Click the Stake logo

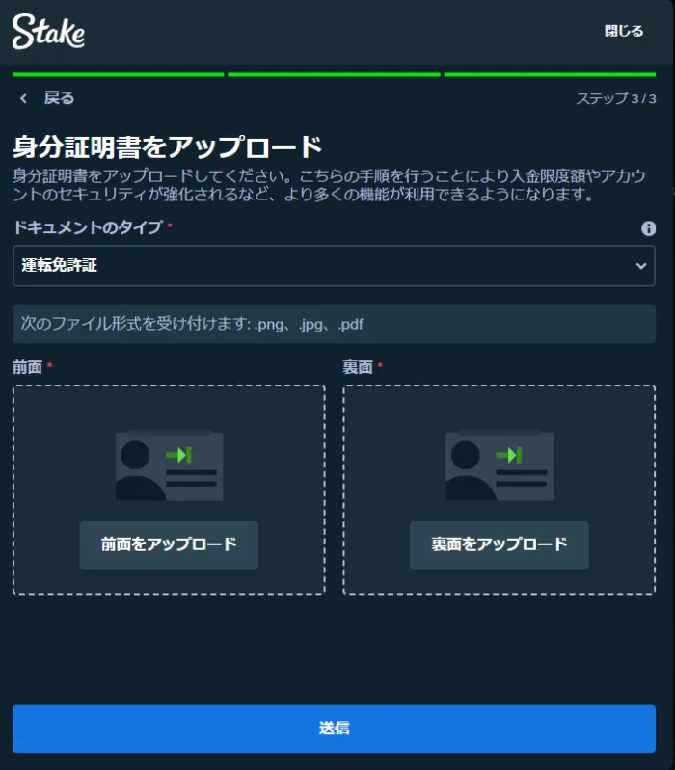point(48,32)
